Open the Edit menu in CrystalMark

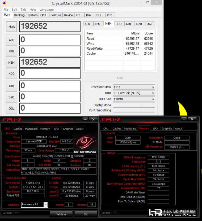click(x=14, y=10)
